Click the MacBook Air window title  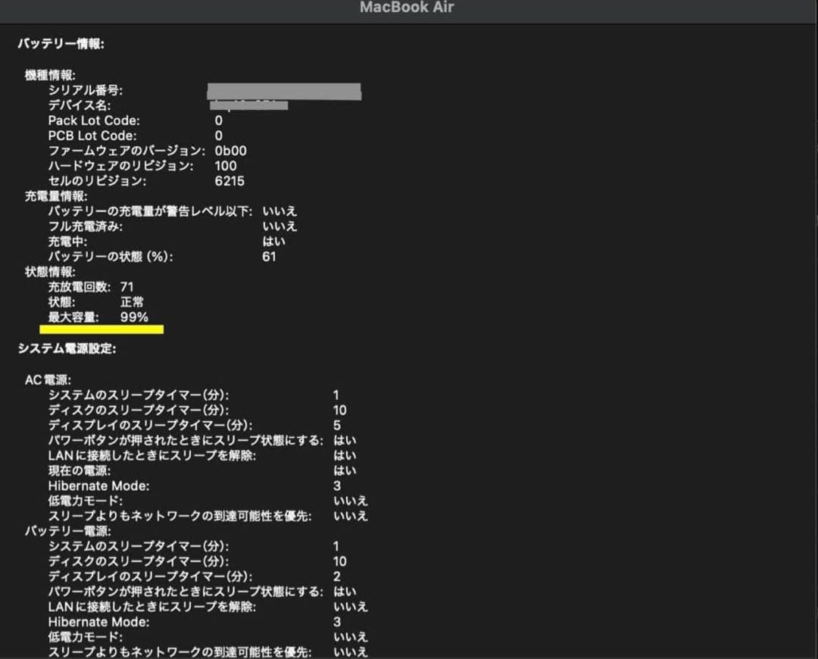pyautogui.click(x=407, y=8)
